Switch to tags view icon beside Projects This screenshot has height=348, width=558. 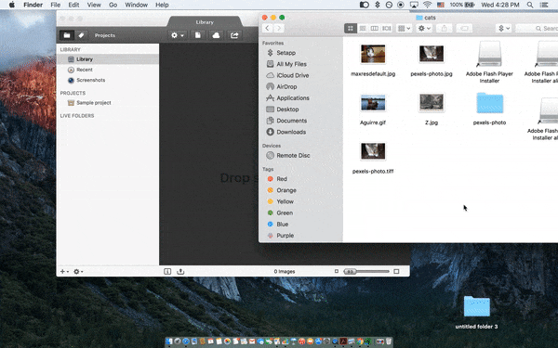click(x=81, y=35)
